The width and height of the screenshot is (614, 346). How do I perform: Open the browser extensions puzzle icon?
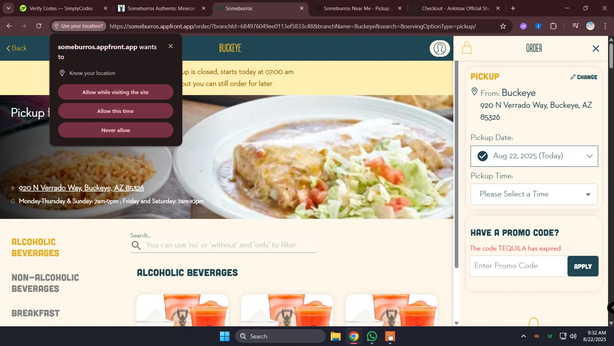click(553, 26)
